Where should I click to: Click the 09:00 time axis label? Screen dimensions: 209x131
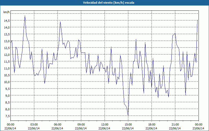point(81,125)
